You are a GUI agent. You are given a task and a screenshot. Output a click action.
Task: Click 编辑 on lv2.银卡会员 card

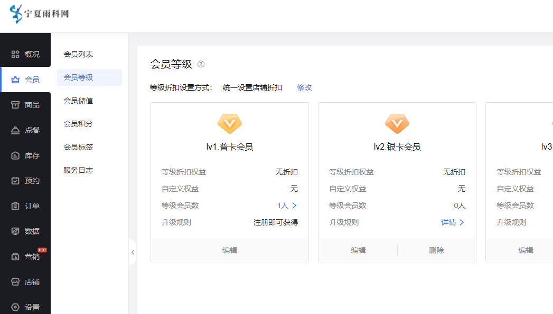coord(358,250)
